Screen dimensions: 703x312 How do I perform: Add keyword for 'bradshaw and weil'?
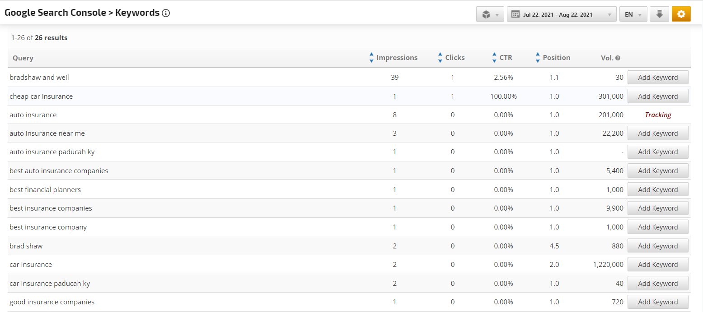tap(658, 78)
